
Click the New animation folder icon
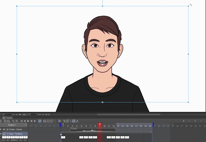45,121
